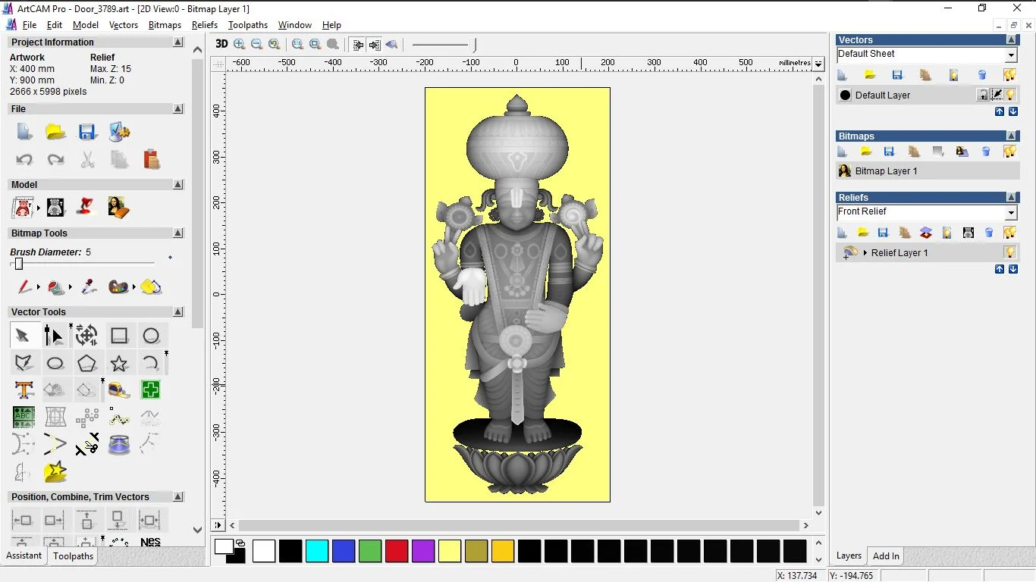Toggle visibility of Relief Layer 1
1036x582 pixels.
tap(1009, 252)
